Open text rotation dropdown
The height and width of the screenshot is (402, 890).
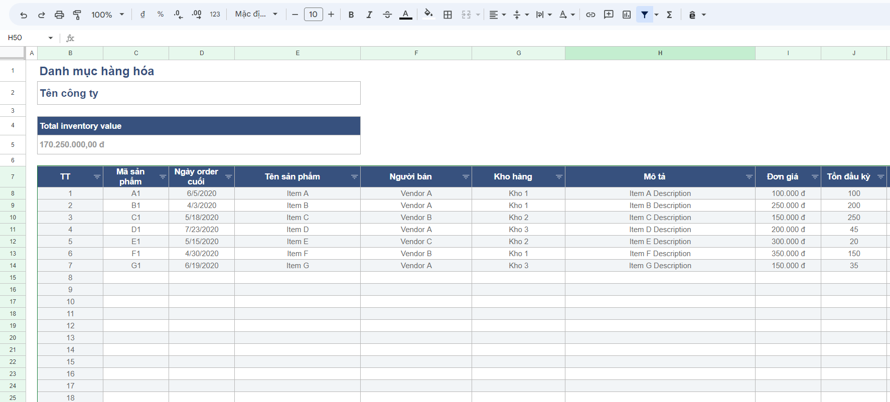pyautogui.click(x=567, y=15)
